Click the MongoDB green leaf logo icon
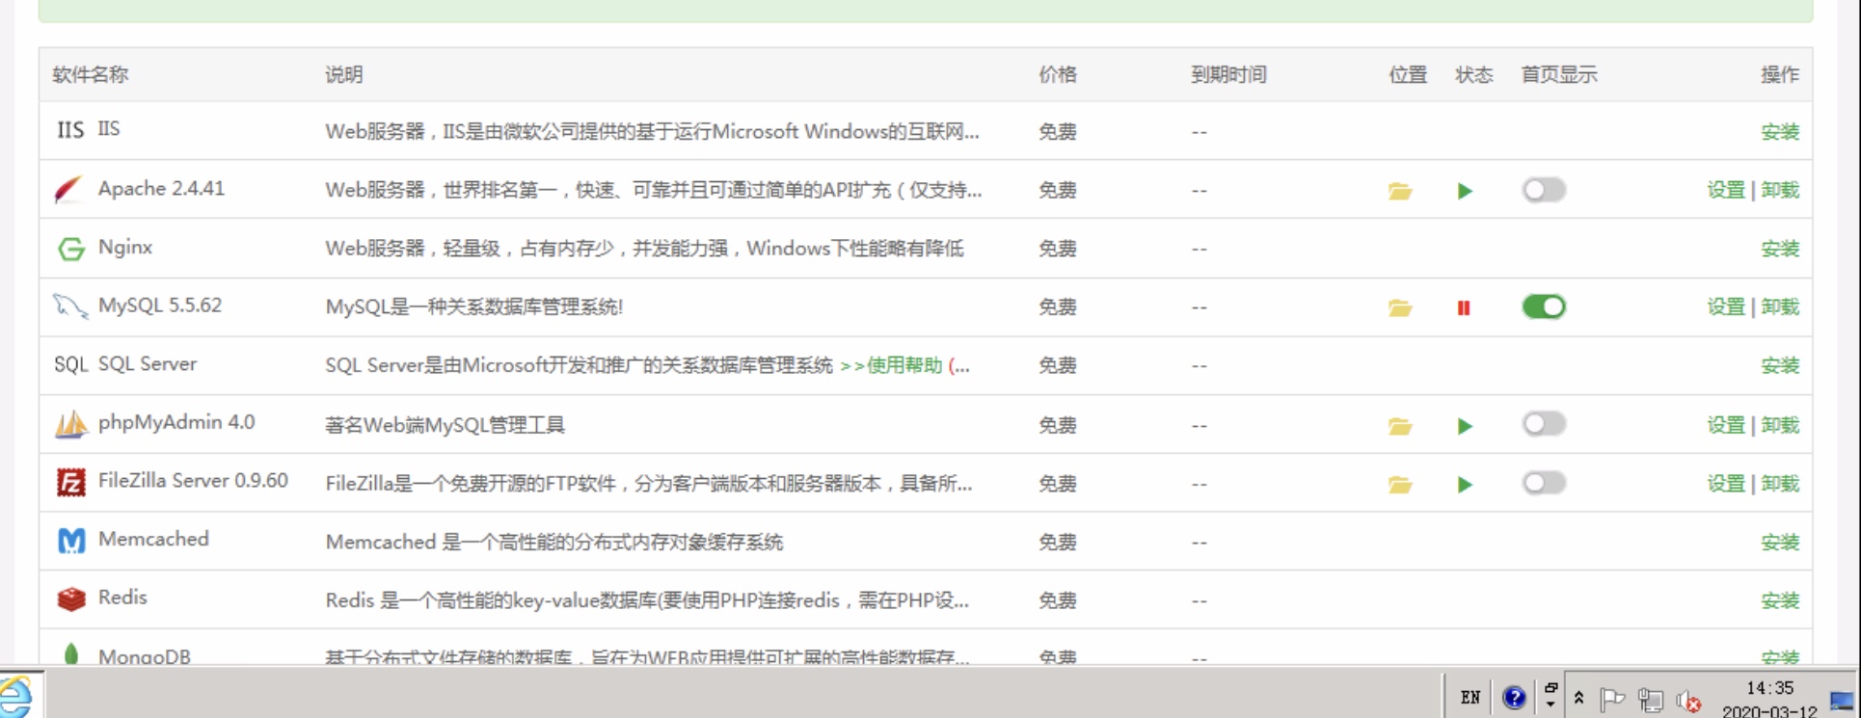The width and height of the screenshot is (1861, 718). (x=71, y=654)
